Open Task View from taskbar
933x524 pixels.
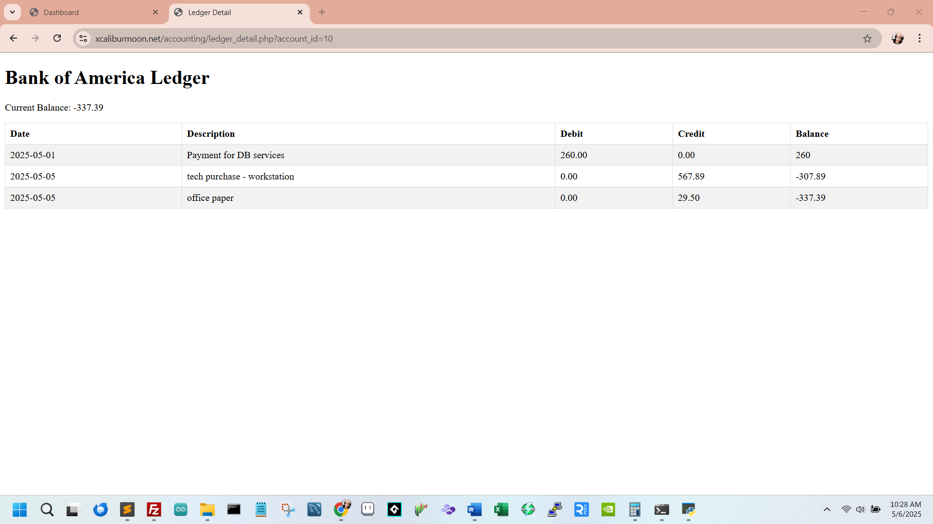[72, 509]
